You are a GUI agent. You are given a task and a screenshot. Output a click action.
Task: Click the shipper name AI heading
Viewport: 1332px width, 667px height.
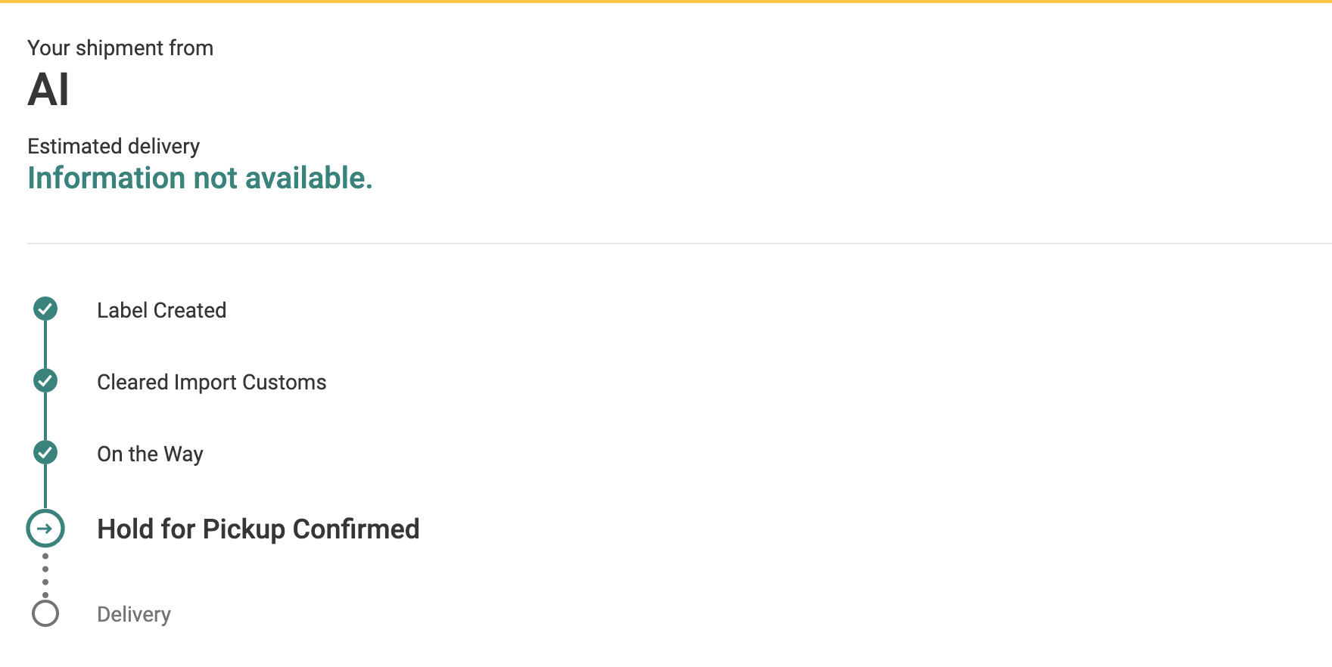(48, 90)
